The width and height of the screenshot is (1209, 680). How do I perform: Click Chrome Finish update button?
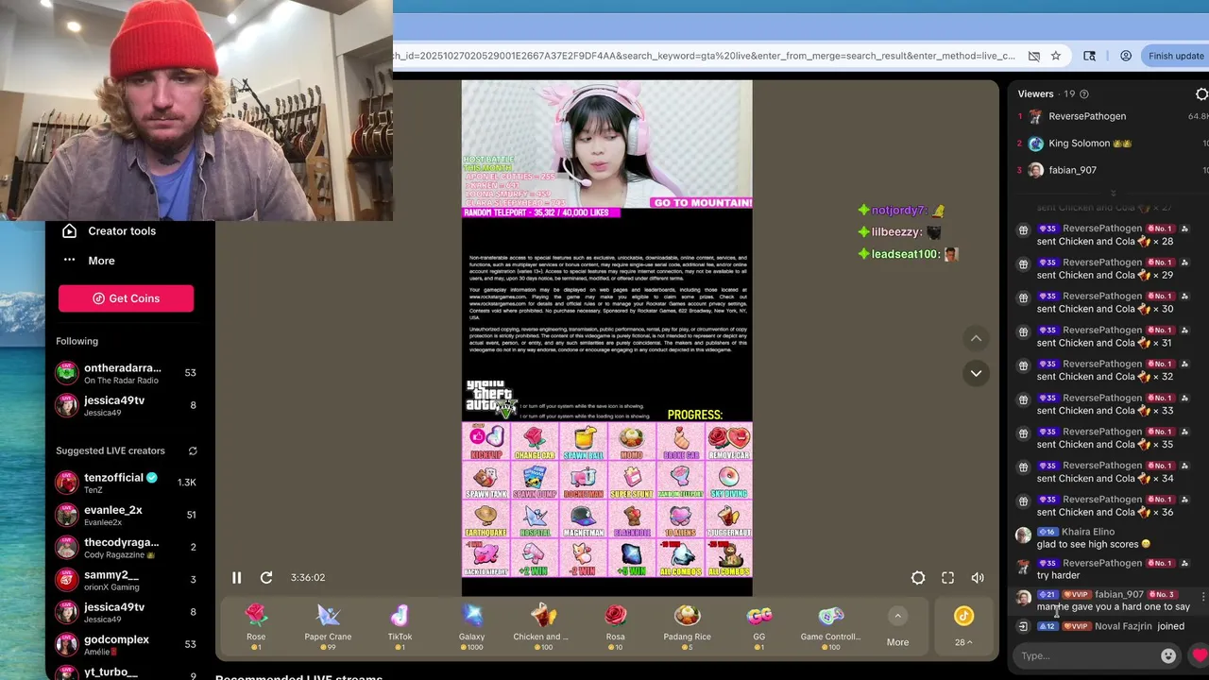point(1176,56)
